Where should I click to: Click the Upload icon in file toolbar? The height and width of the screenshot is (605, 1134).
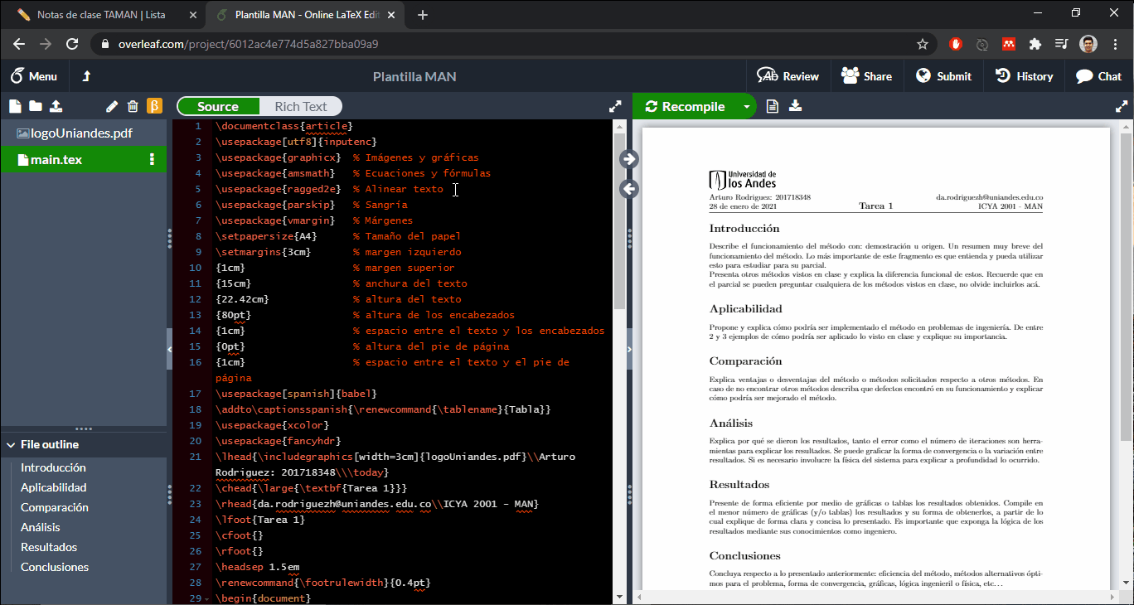click(x=56, y=106)
